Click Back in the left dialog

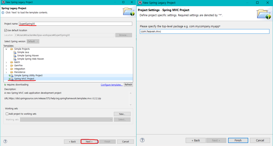(x=72, y=141)
